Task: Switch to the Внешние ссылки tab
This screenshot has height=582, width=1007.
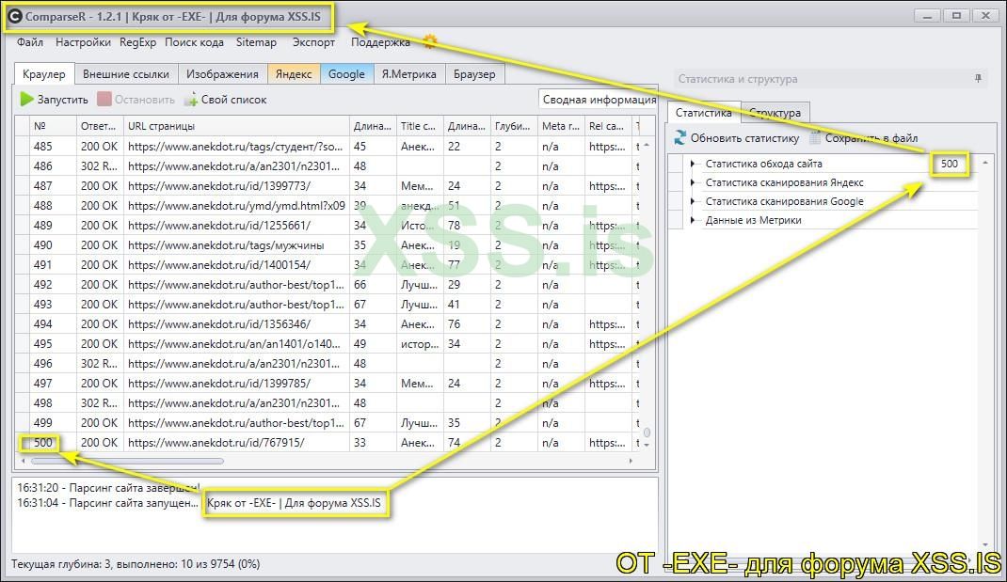Action: click(126, 73)
